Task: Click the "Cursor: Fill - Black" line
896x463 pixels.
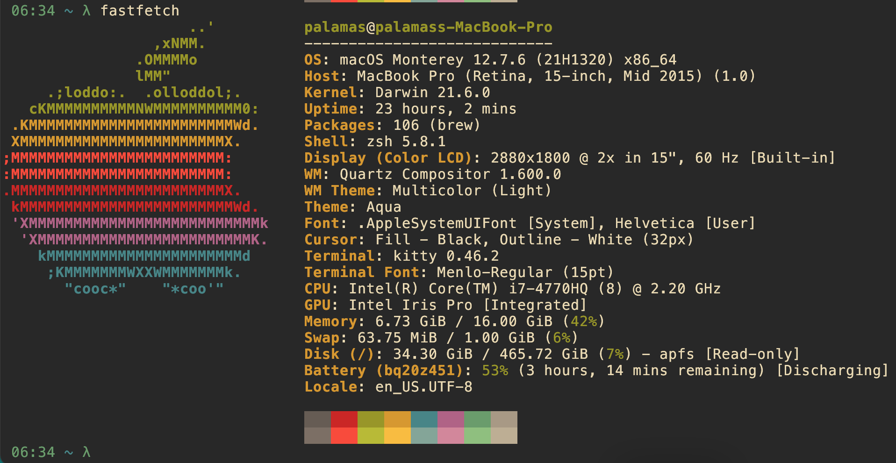Action: pyautogui.click(x=499, y=240)
